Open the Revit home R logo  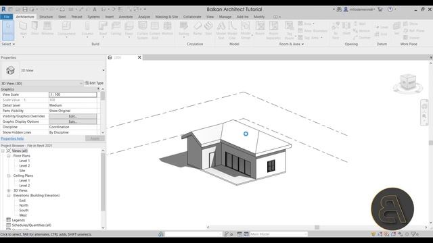pyautogui.click(x=3, y=9)
